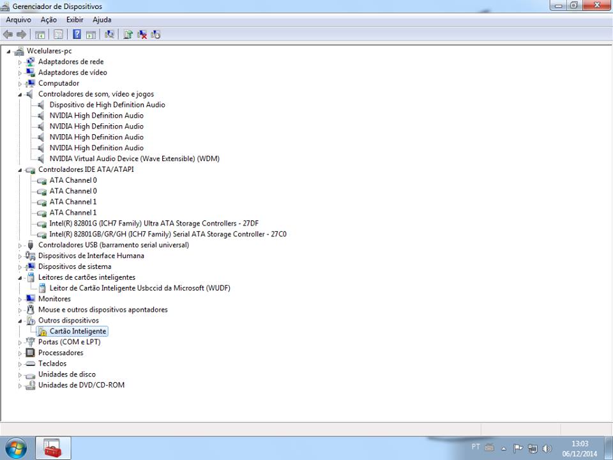
Task: Click the Dispositivos de Interface Humana icon
Action: 30,256
